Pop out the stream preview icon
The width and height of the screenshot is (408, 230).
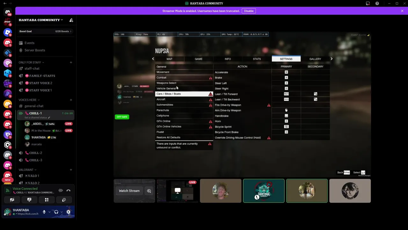(x=149, y=191)
